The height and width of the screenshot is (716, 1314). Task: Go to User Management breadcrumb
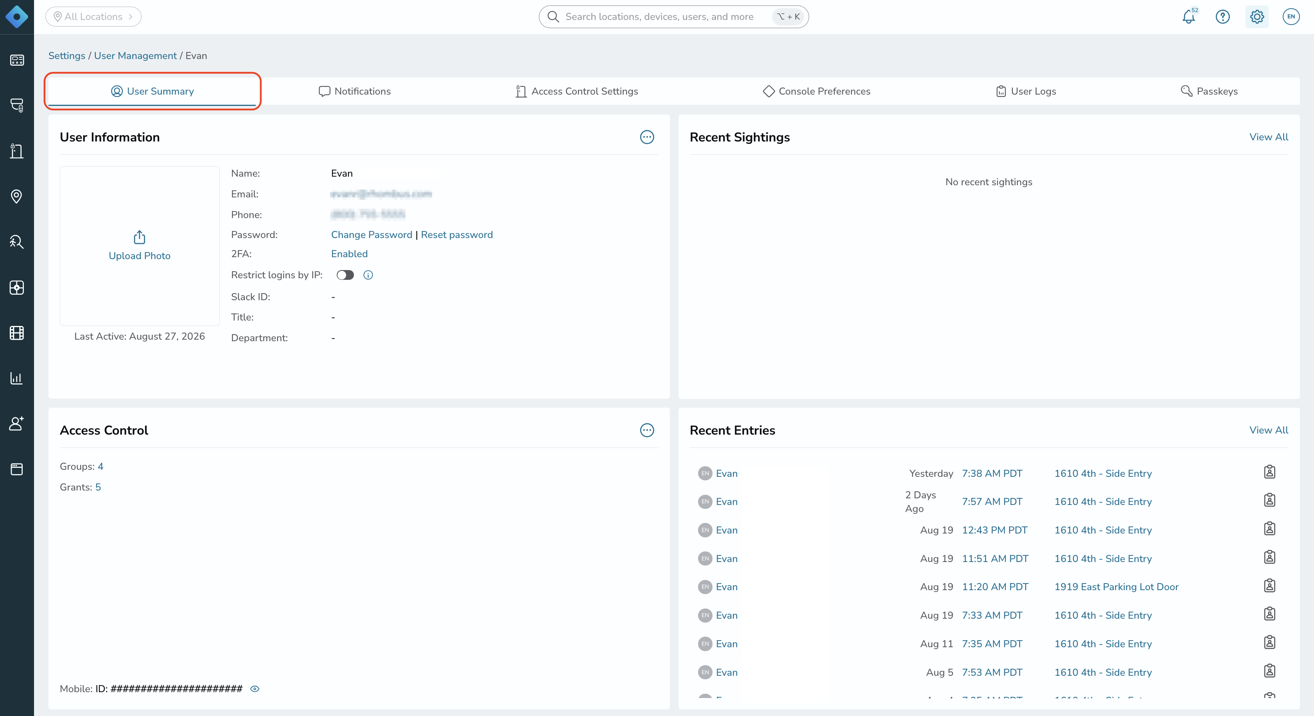pos(135,55)
